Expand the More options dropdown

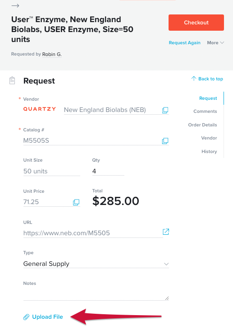coord(215,43)
